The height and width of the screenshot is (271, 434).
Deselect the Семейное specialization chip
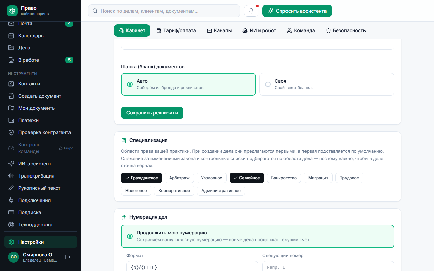(246, 178)
